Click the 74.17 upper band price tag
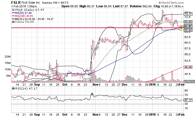The width and height of the screenshot is (195, 117). (188, 14)
